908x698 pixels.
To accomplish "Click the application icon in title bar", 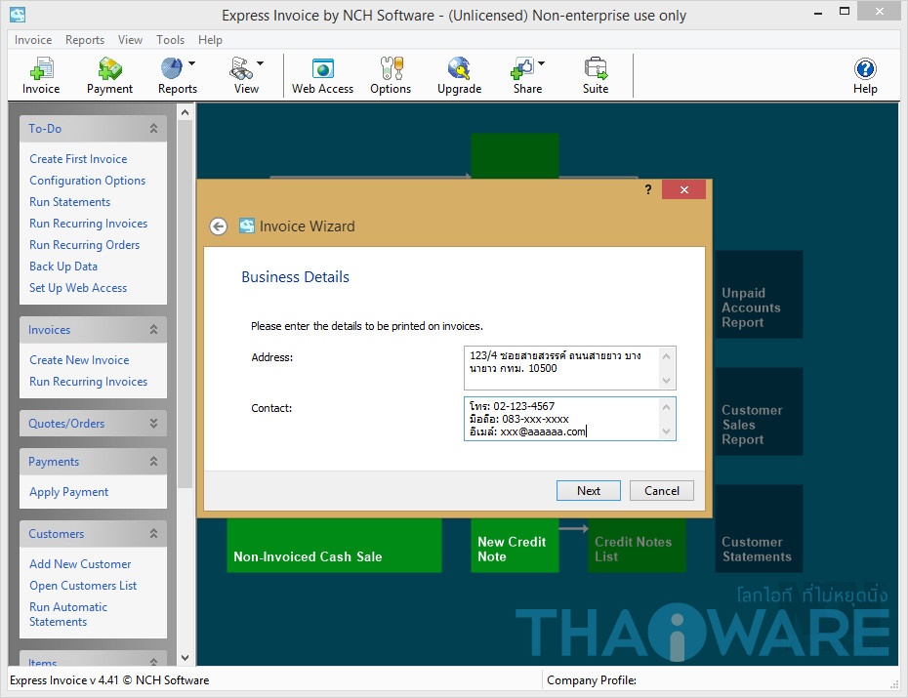I will coord(18,15).
